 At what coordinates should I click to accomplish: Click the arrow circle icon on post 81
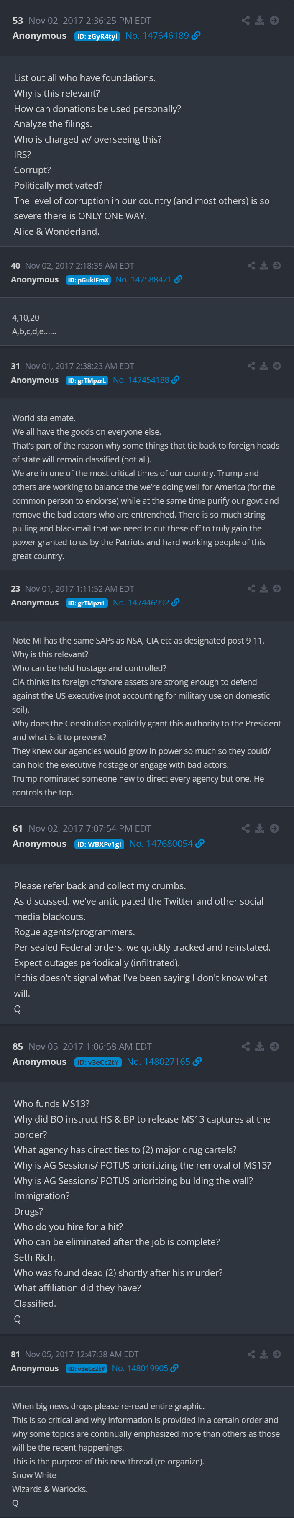277,1354
